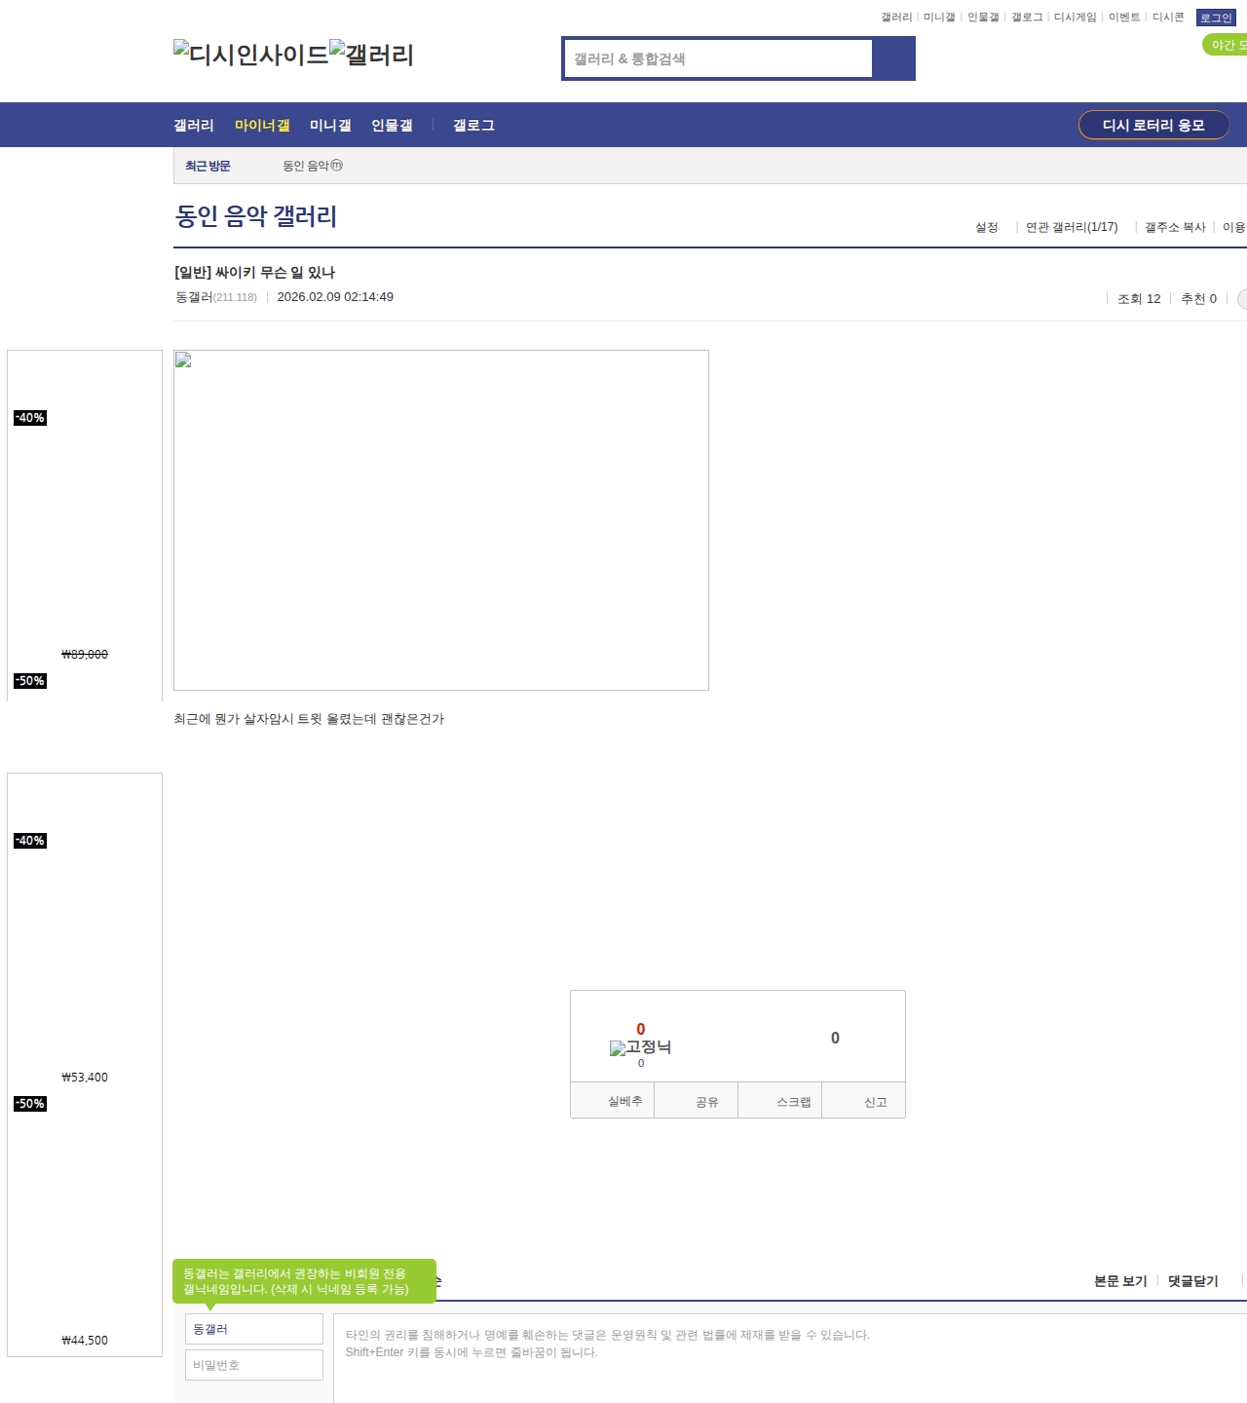Viewport: 1247px width, 1403px height.
Task: Select 갤로그 in the blue navigation bar
Action: [x=473, y=125]
